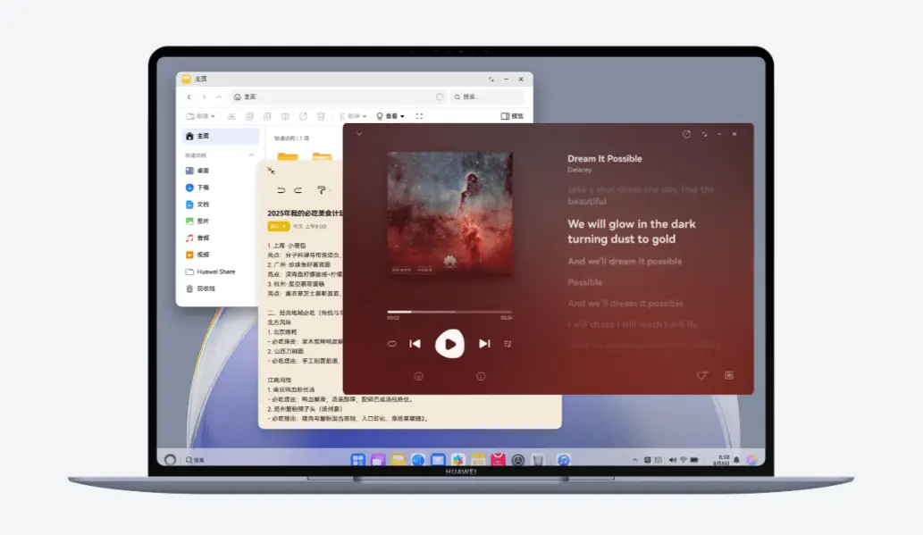Click the album cover art
The width and height of the screenshot is (923, 535).
449,213
